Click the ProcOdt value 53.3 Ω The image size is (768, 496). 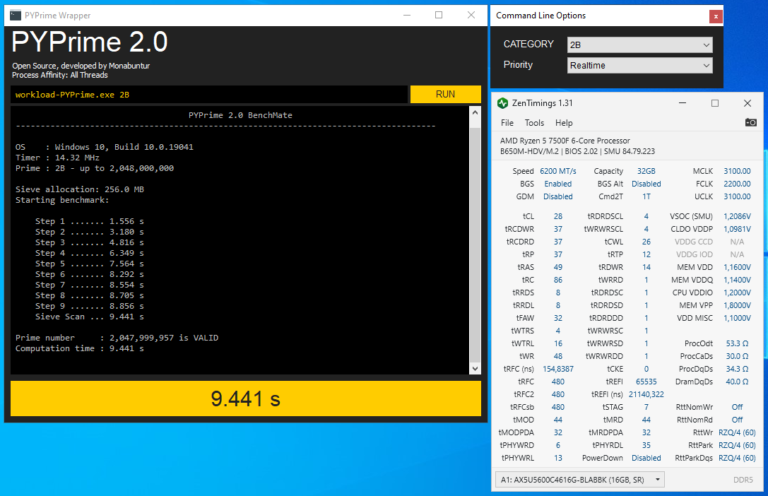tap(737, 343)
